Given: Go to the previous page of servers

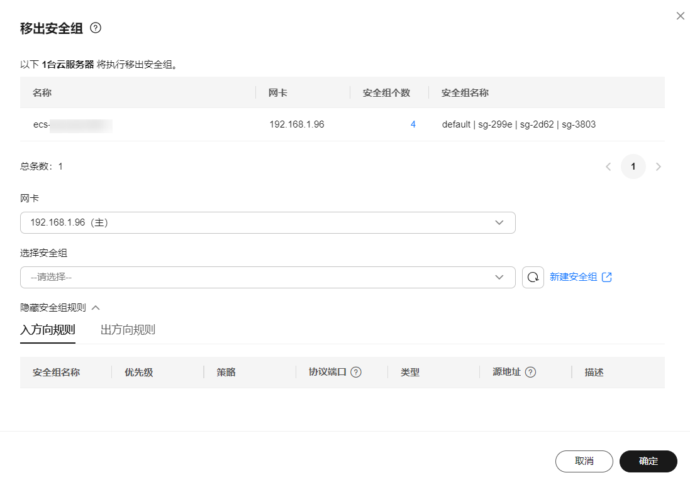Looking at the screenshot, I should click(608, 166).
